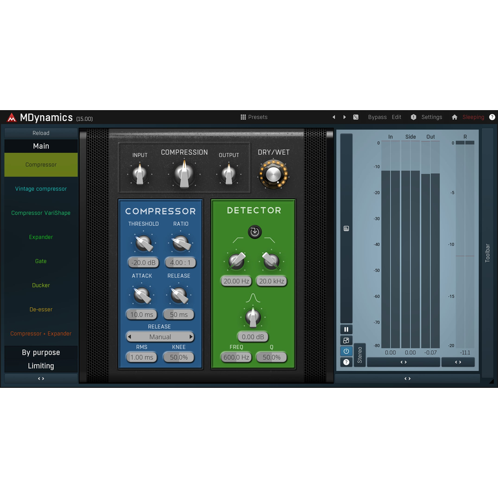
Task: Click the RELEASE knob
Action: (179, 295)
